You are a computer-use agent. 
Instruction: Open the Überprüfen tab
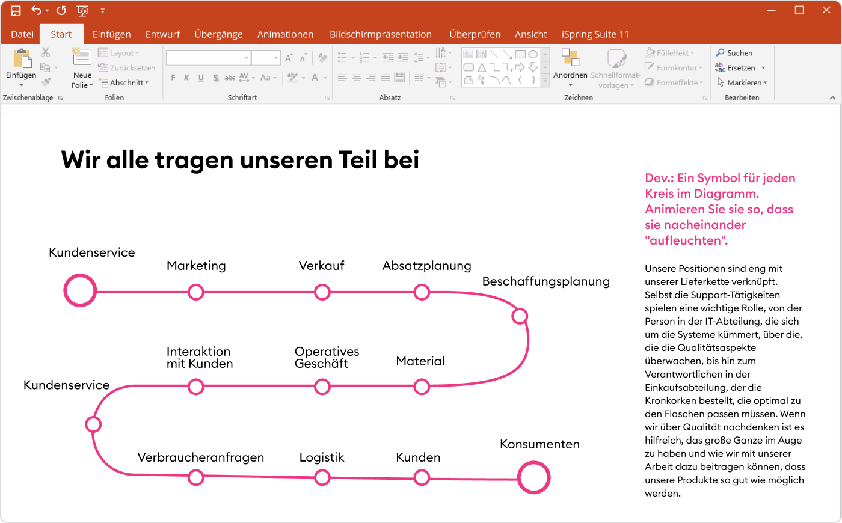(x=475, y=34)
